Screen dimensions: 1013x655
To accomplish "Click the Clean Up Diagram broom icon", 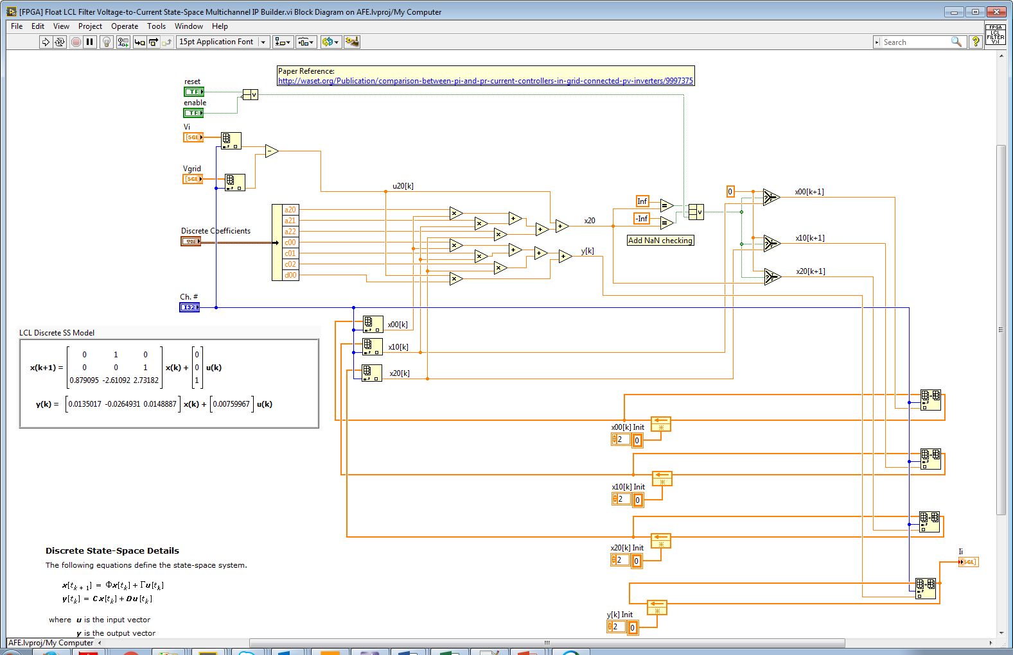I will [352, 42].
